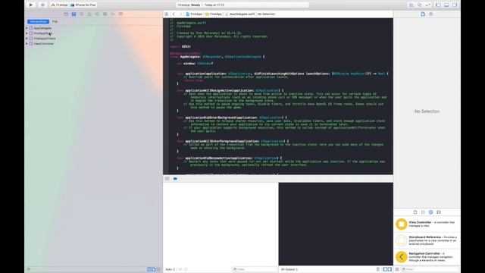Switch to the Standard editor

pos(411,5)
